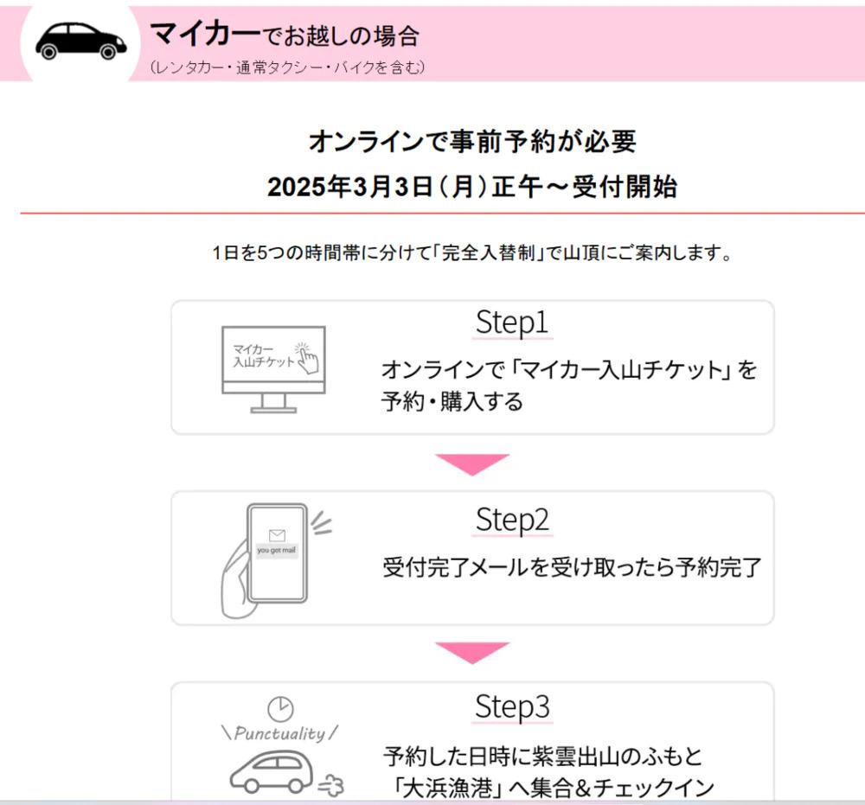Select the Step2 heading

512,520
